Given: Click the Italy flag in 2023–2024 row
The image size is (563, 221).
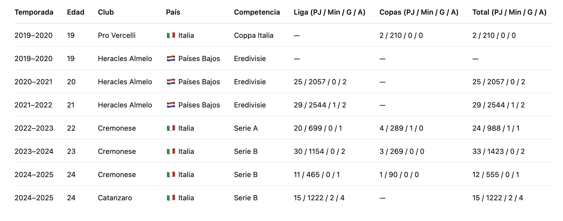Looking at the screenshot, I should point(171,151).
